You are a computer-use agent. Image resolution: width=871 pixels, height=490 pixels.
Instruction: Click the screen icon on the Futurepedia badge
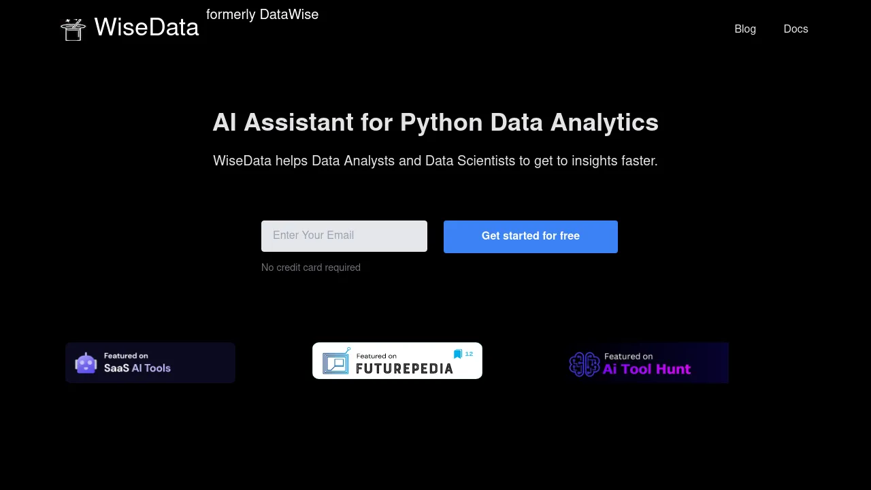click(335, 363)
